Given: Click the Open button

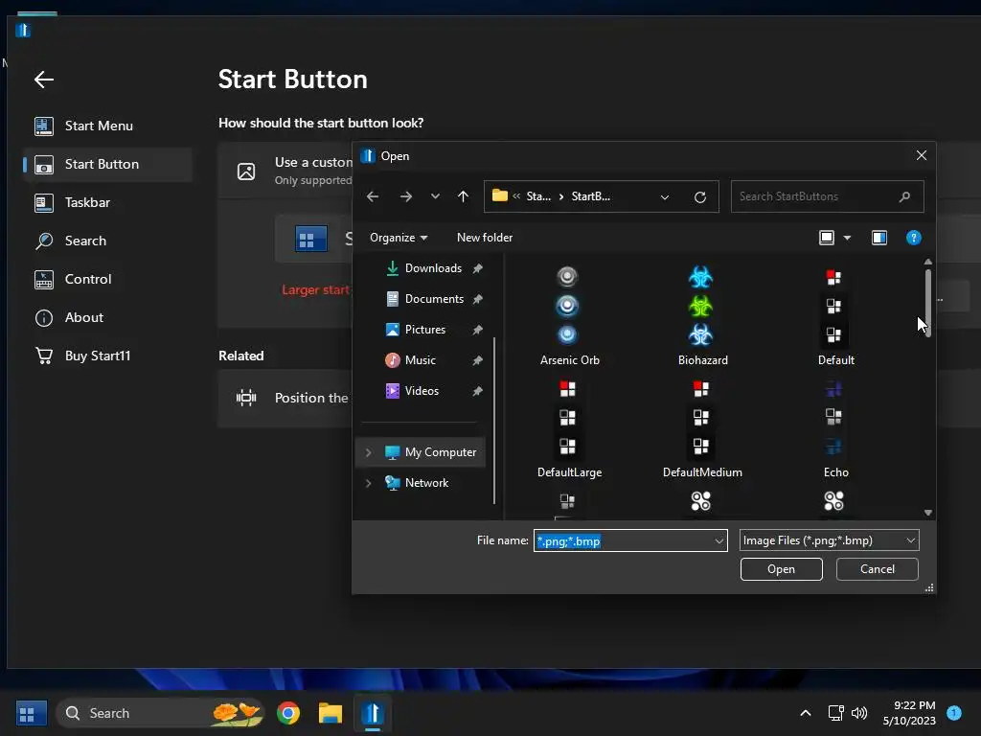Looking at the screenshot, I should pos(782,569).
